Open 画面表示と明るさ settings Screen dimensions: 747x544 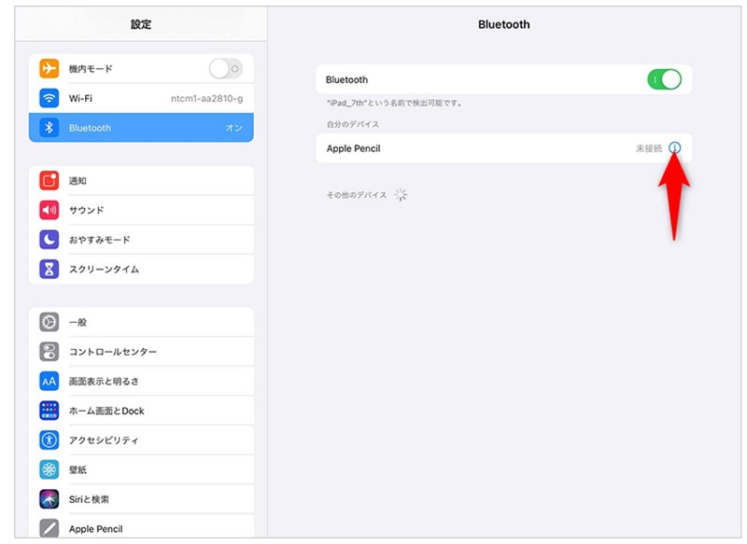click(x=141, y=382)
